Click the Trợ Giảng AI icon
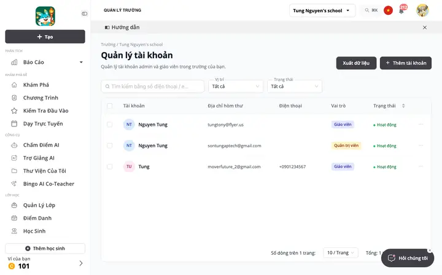 tap(14, 158)
